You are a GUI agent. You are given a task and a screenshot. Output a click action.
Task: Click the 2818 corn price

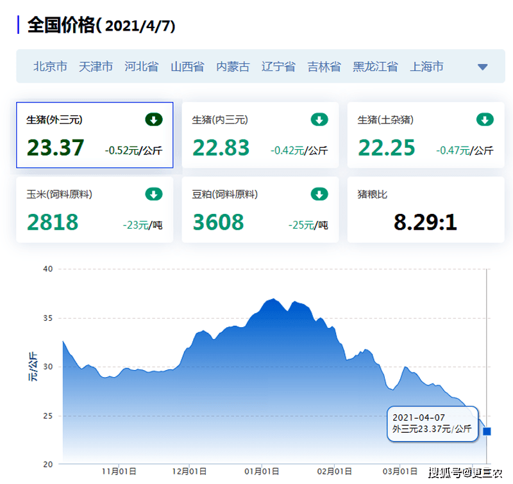(53, 222)
